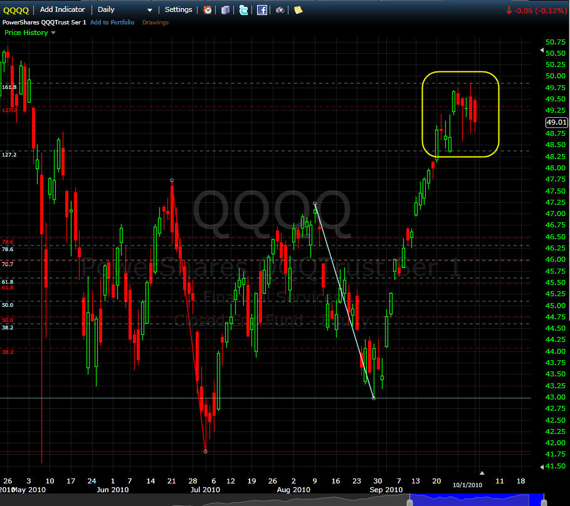The width and height of the screenshot is (570, 506).
Task: Select the white trendline top anchor in August
Action: [315, 204]
